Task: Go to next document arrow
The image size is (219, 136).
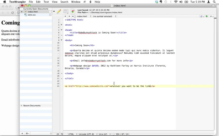Action: [x=69, y=16]
